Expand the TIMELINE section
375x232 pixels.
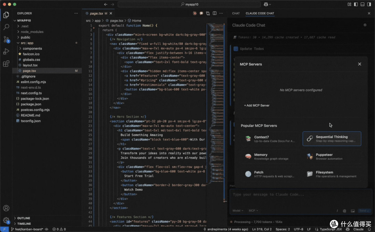click(47, 224)
